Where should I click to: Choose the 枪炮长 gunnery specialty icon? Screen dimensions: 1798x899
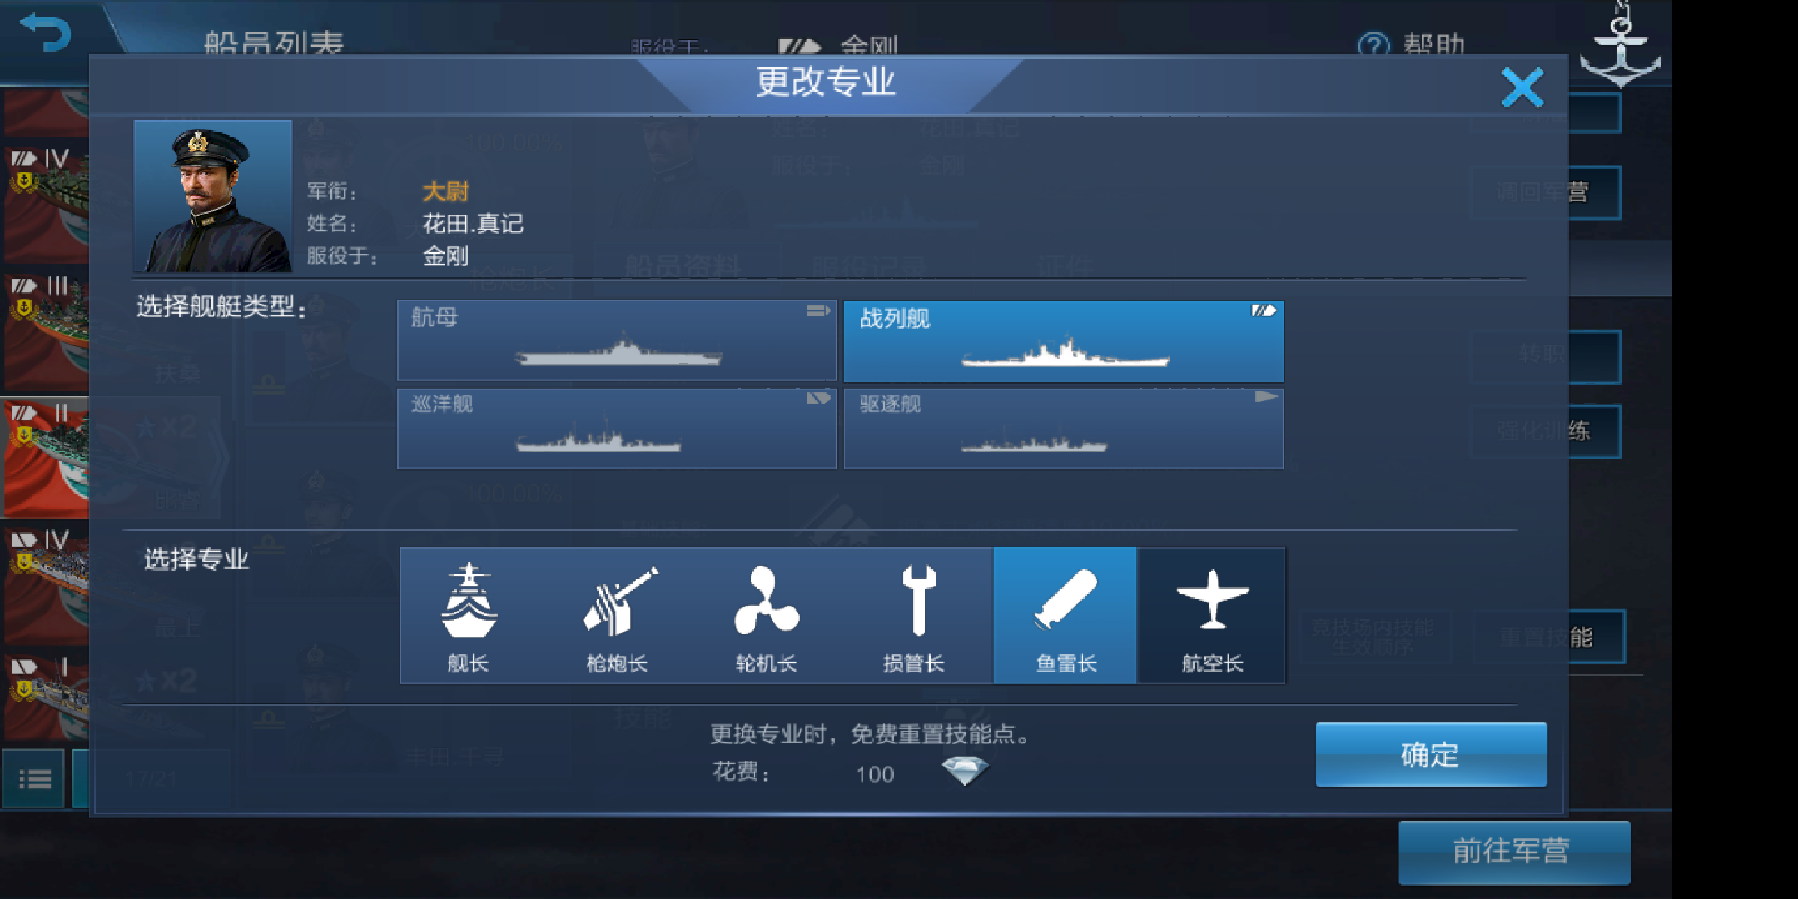tap(618, 616)
